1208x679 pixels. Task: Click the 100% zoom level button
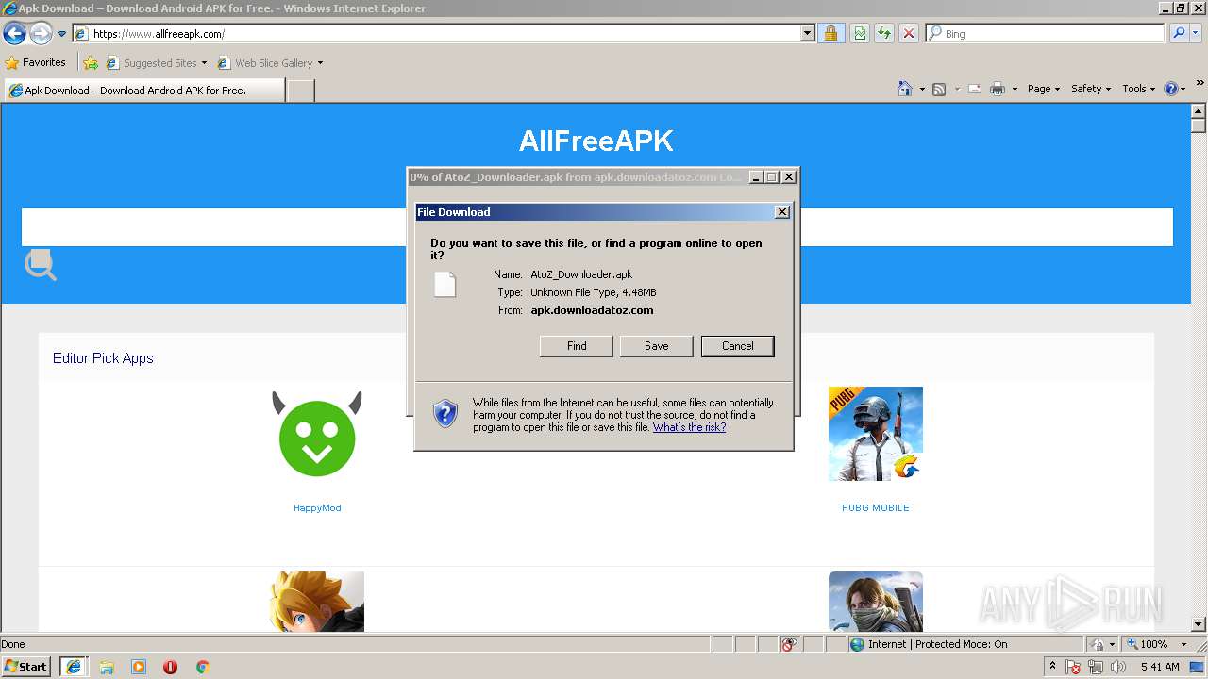[x=1146, y=644]
